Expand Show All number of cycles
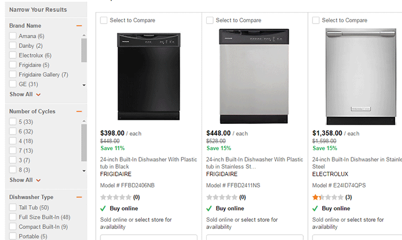 tap(25, 180)
